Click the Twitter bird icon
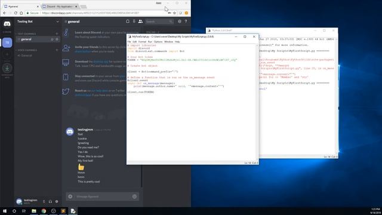Viewport: 382px width, 215px height. pos(66,91)
